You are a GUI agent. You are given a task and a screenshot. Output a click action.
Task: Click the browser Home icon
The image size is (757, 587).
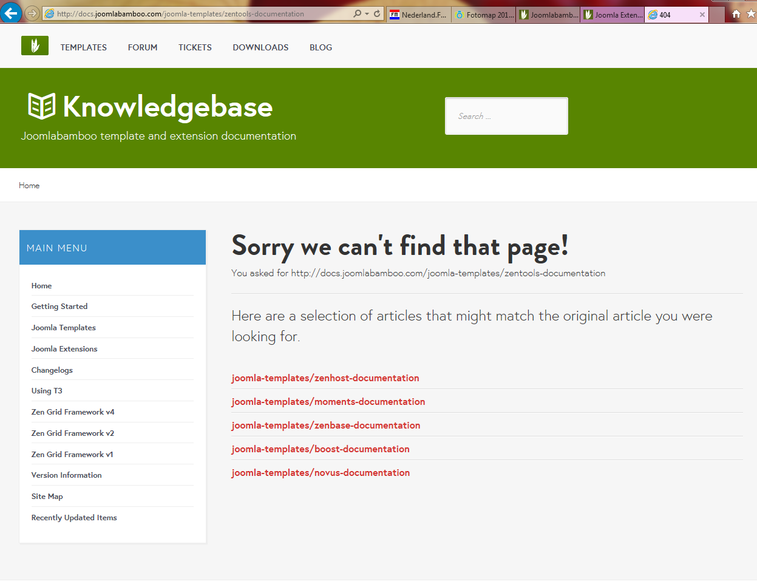click(x=736, y=13)
